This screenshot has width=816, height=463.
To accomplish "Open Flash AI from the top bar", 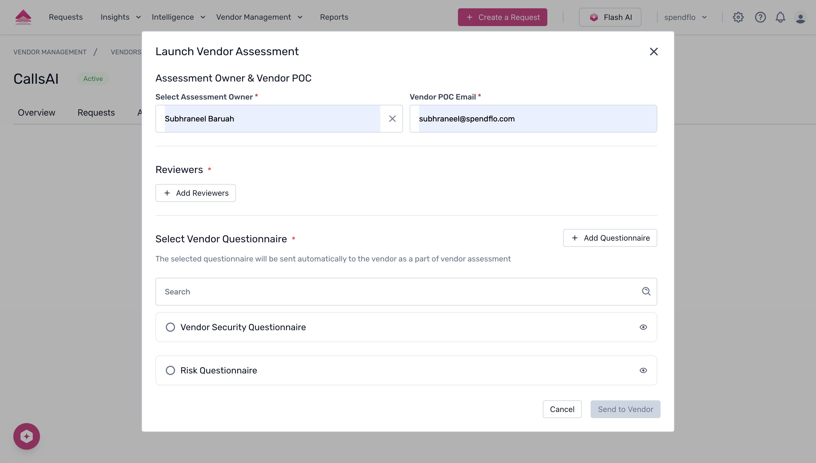I will 610,17.
